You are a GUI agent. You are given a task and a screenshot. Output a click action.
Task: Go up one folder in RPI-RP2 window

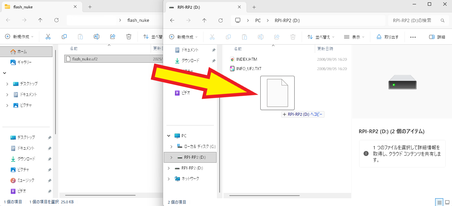point(204,20)
